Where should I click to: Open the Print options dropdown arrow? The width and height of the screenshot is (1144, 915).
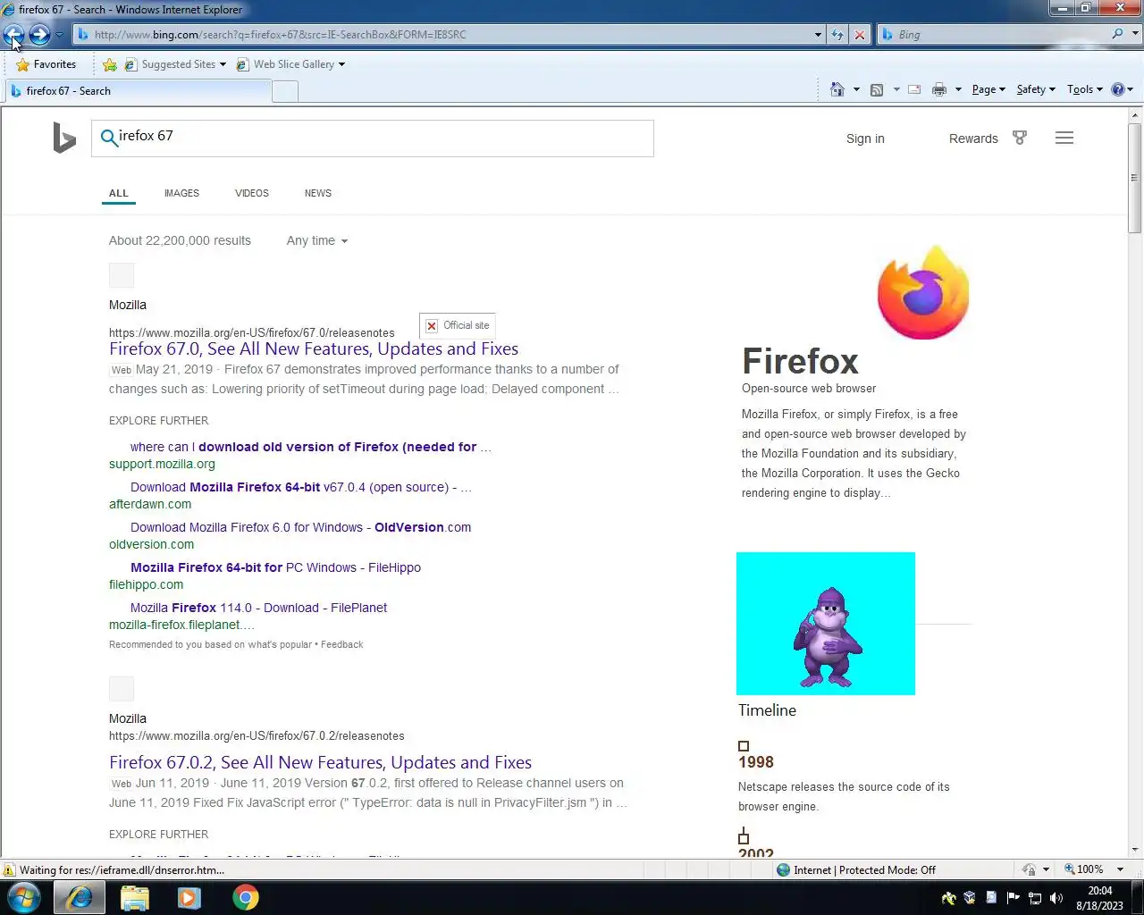[x=958, y=89]
